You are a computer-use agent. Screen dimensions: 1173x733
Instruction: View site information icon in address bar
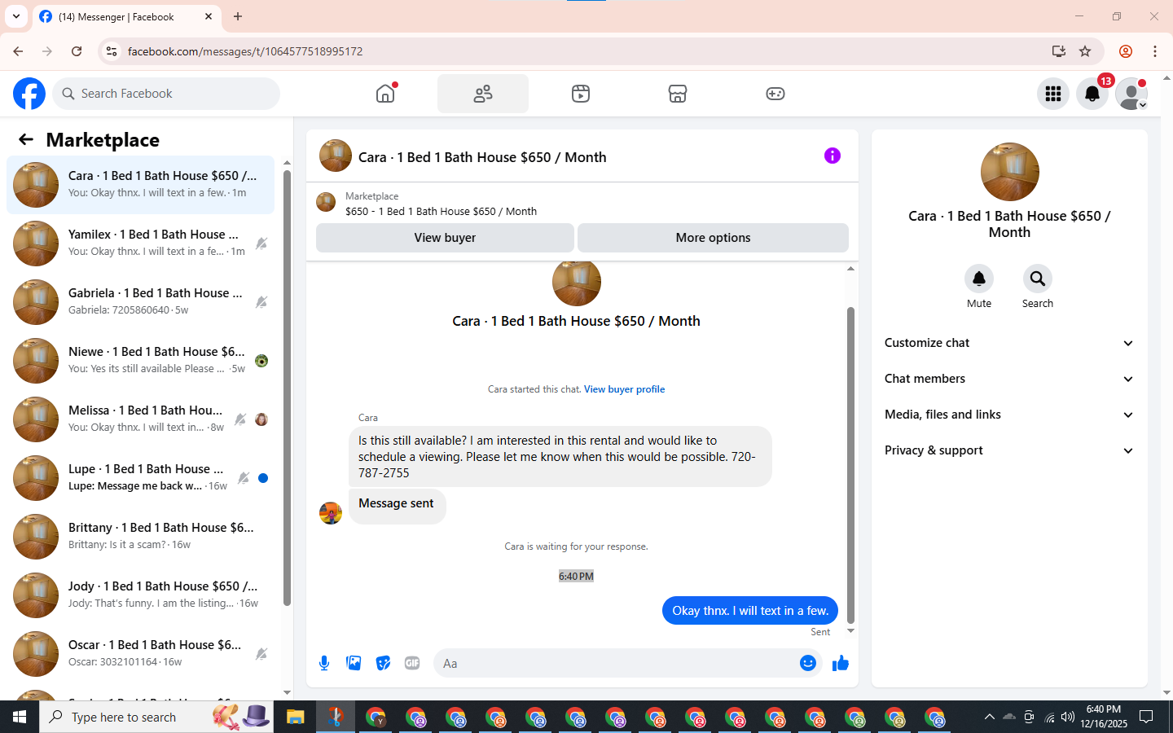pyautogui.click(x=112, y=51)
